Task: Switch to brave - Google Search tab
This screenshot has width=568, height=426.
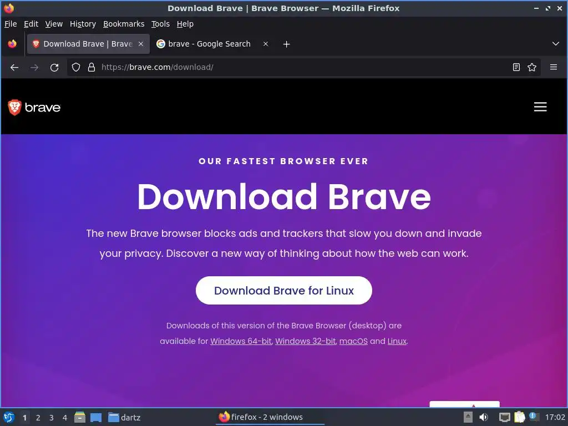Action: (209, 44)
